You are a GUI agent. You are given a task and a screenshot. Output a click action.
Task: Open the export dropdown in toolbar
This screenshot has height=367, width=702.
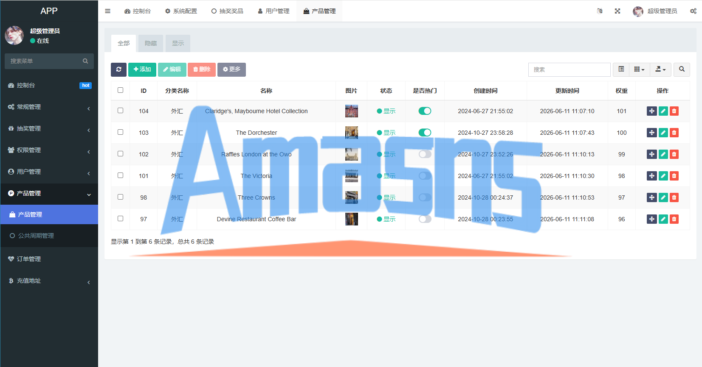661,70
